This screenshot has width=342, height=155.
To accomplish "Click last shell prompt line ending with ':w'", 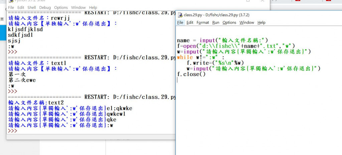I will click(x=60, y=125).
